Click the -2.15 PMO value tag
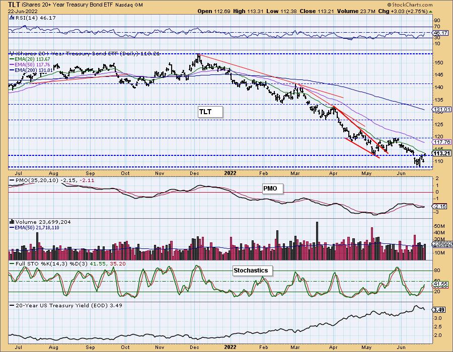The width and height of the screenshot is (453, 352). [440, 207]
